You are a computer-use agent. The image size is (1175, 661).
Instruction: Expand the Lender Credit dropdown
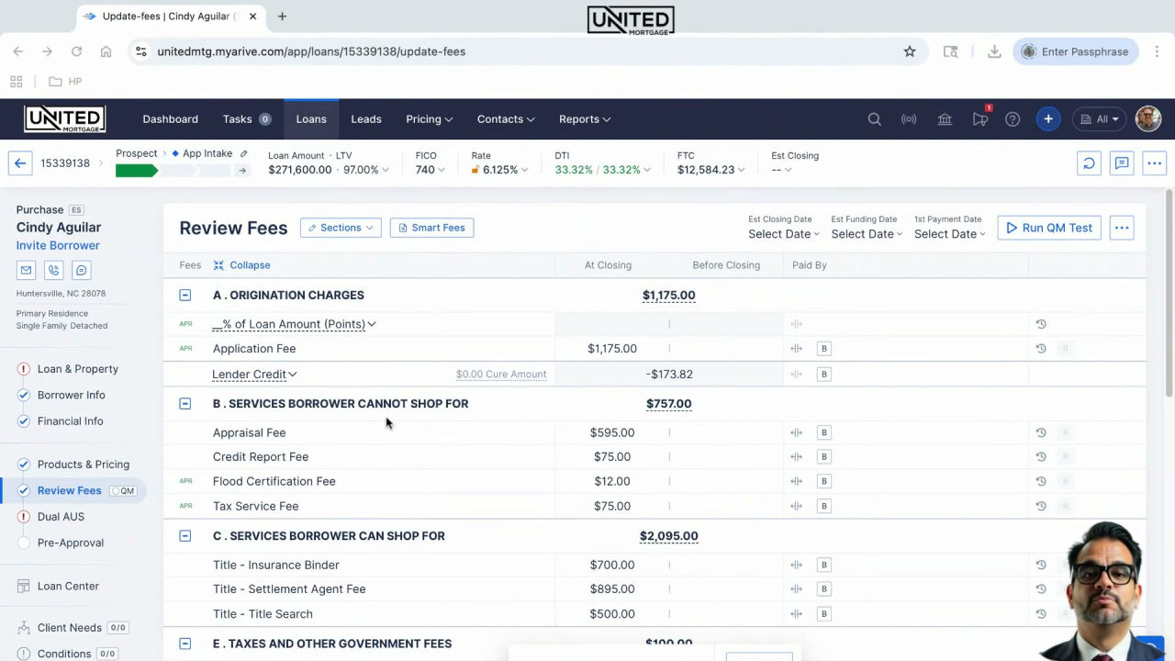(254, 374)
